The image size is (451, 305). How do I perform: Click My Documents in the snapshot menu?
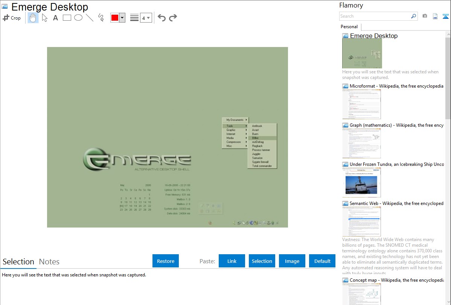click(x=235, y=120)
